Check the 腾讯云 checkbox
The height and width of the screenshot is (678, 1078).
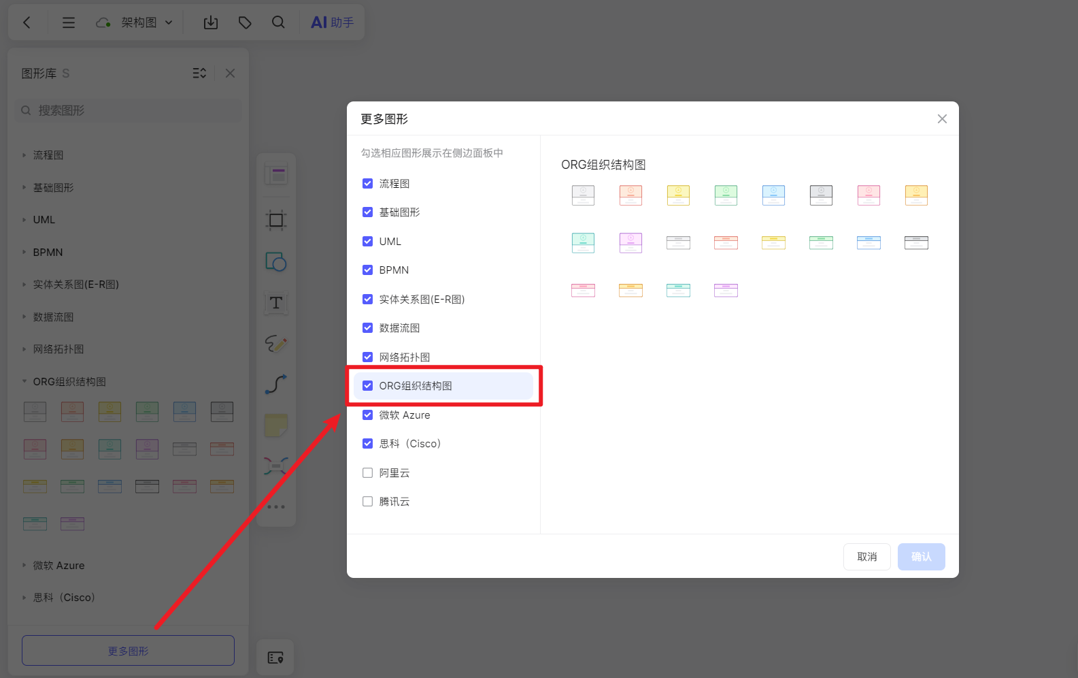(x=367, y=502)
